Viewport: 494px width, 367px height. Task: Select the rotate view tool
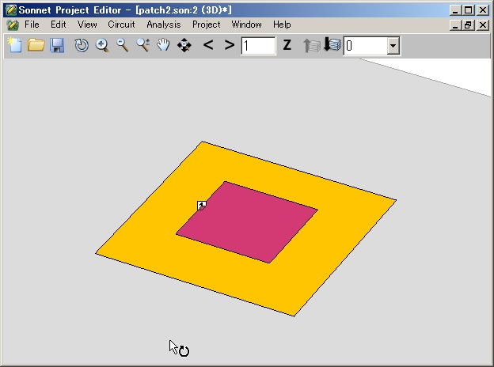coord(82,45)
